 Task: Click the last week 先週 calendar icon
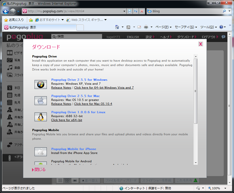[x=10, y=95]
